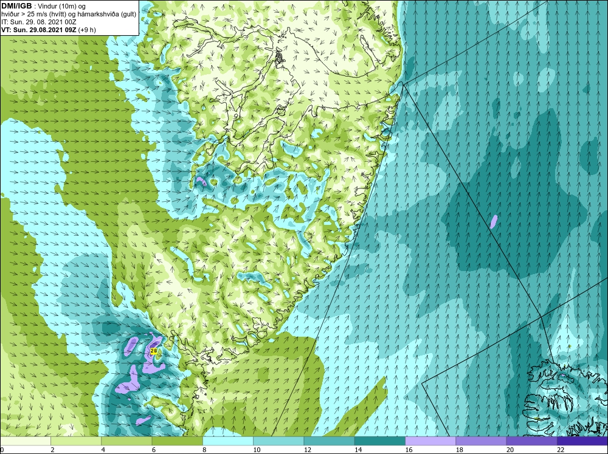The image size is (608, 454).
Task: Select the 14–16 m/s dark teal legend swatch
Action: [380, 441]
